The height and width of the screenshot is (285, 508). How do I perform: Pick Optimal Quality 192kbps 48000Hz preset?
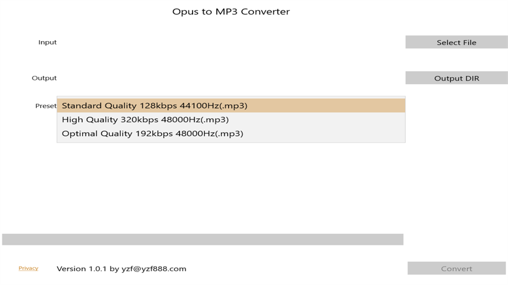point(231,133)
